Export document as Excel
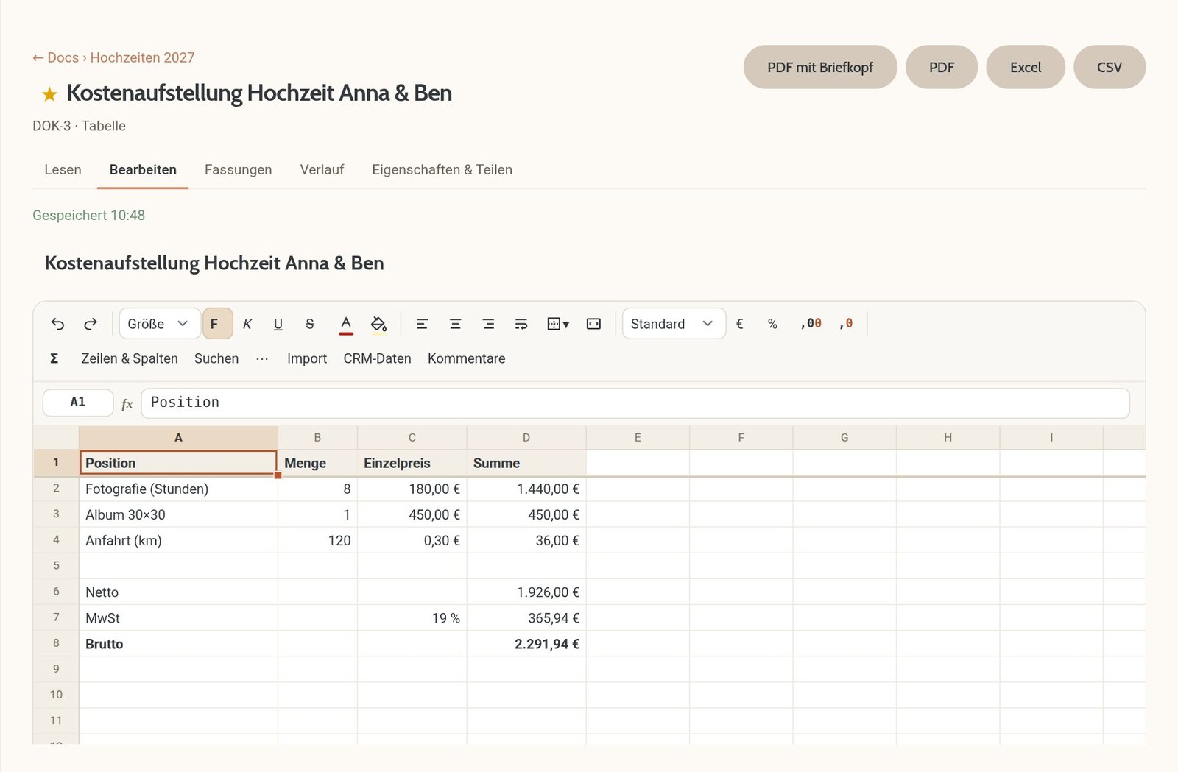 [x=1026, y=67]
